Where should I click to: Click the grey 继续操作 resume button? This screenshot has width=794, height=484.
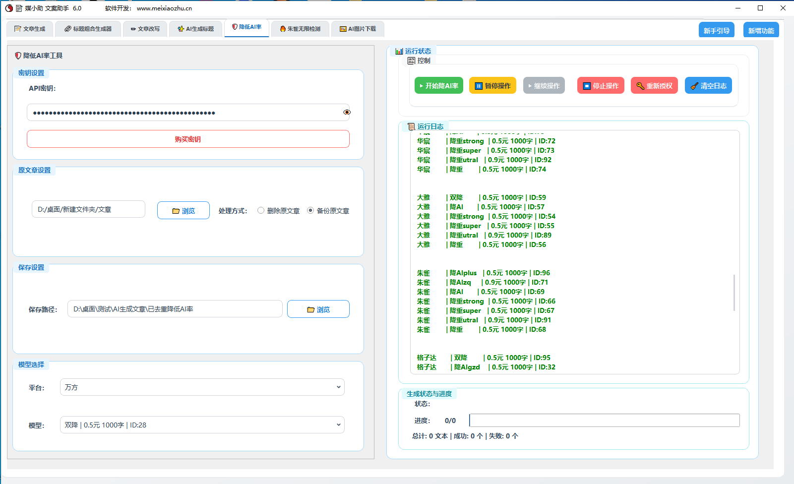pyautogui.click(x=544, y=86)
